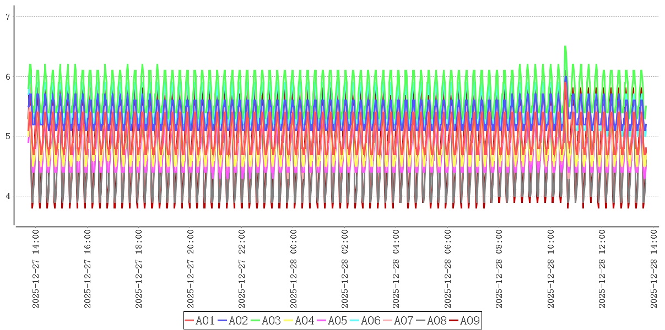
Task: Click the y-axis value 7 label
Action: (x=8, y=17)
